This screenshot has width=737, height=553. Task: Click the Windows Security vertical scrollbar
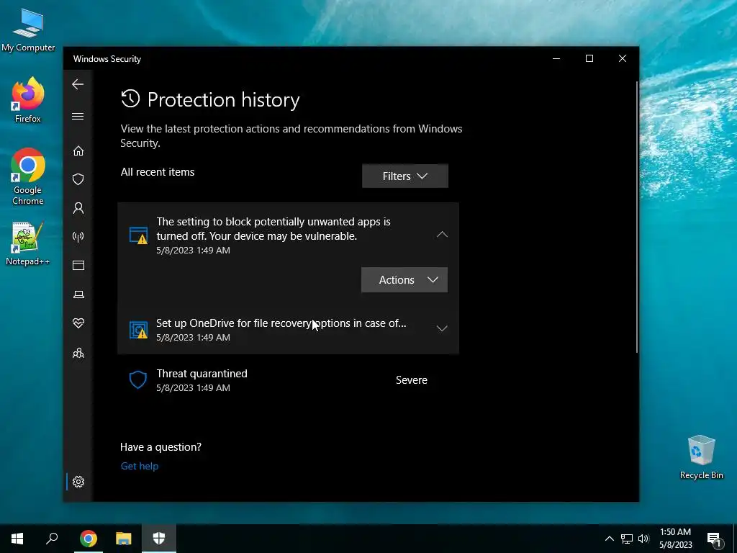click(x=637, y=216)
